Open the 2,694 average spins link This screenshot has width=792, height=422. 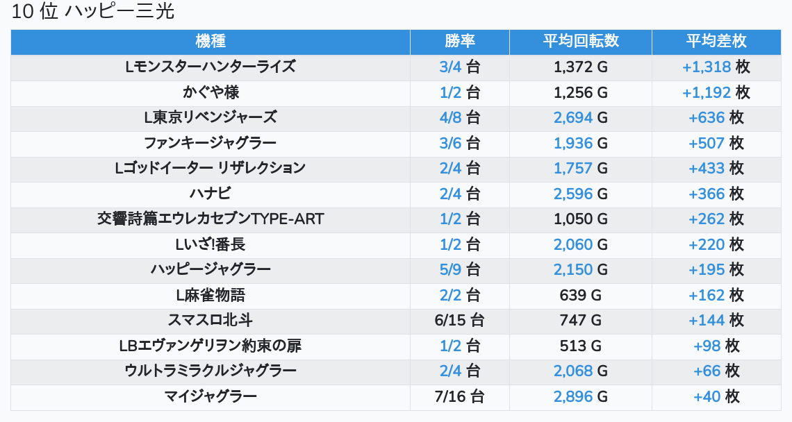click(x=573, y=118)
